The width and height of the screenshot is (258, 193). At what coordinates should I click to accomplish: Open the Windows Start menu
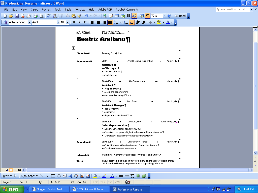tap(12, 189)
